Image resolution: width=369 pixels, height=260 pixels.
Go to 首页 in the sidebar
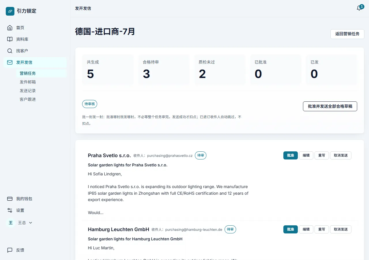pos(35,28)
